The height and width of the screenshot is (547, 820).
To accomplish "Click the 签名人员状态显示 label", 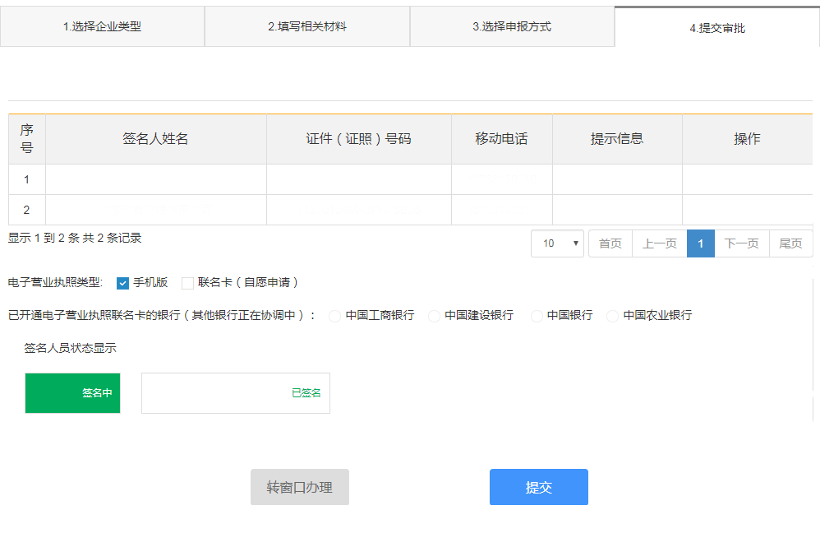I will pos(70,348).
